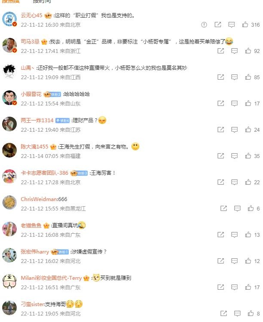Switch to the 按时间 sort tab
263x322 pixels.
tap(42, 1)
